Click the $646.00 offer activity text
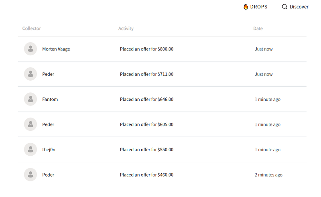321x197 pixels. click(146, 100)
